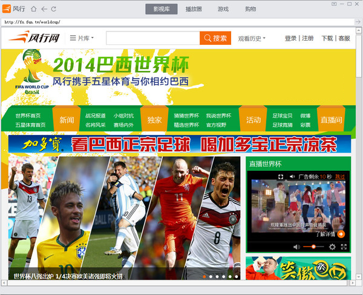Click 下载 link
363x295 pixels.
(x=327, y=38)
